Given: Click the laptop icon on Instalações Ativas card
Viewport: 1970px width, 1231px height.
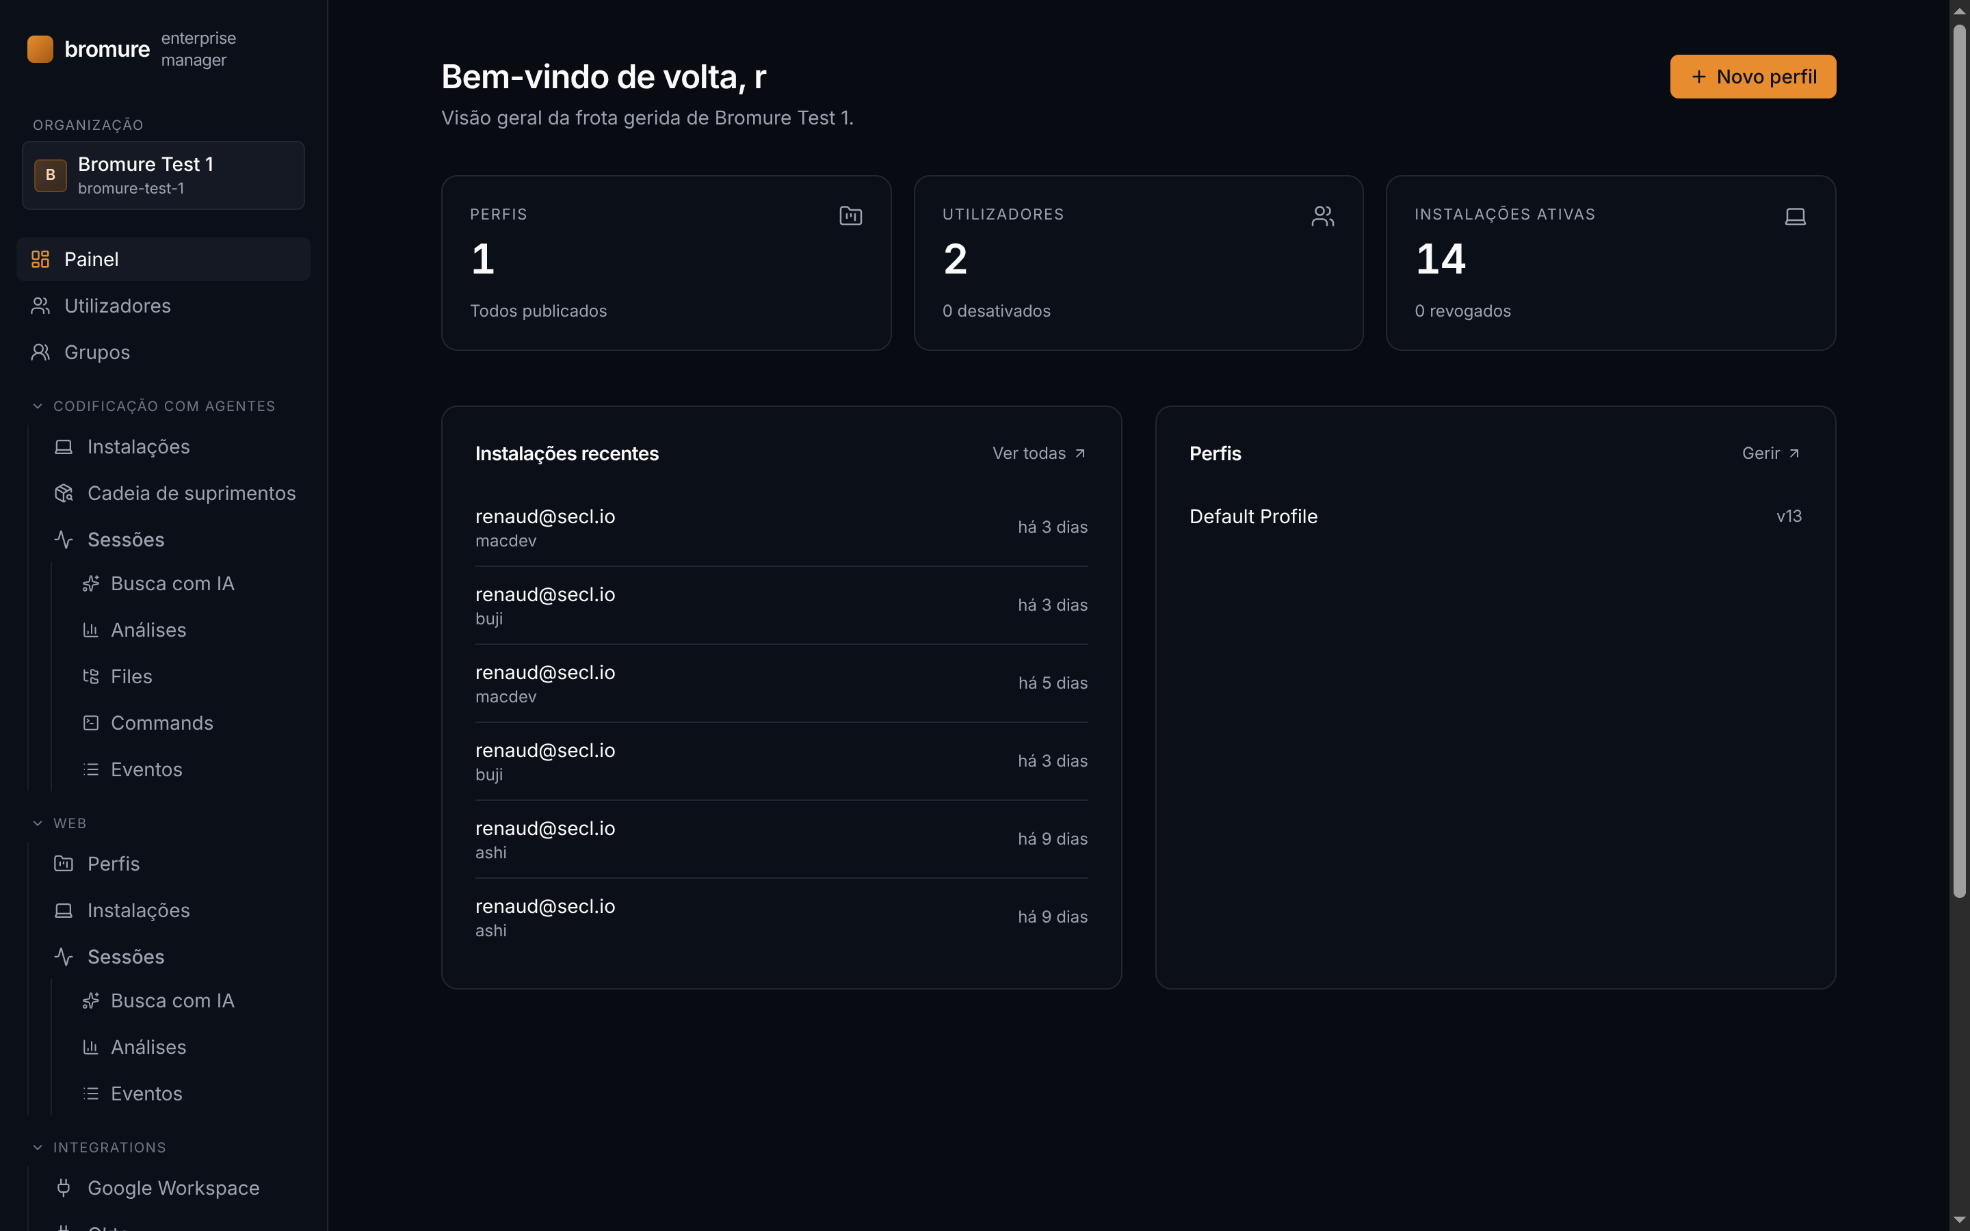Looking at the screenshot, I should point(1795,215).
